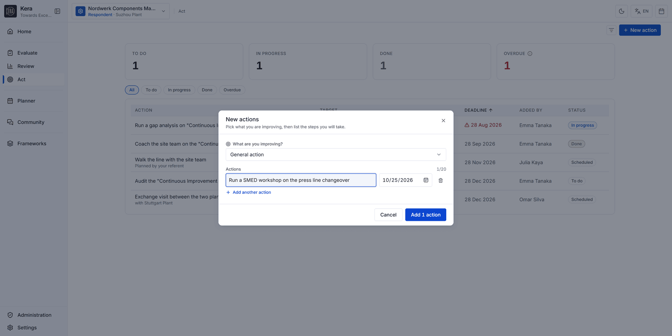
Task: Select the Act sidebar item
Action: (34, 79)
